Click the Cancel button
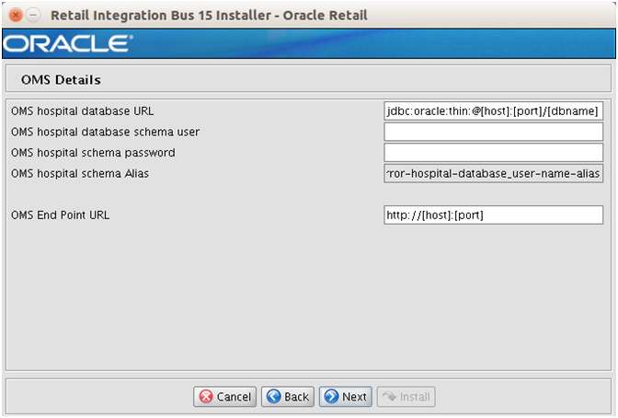This screenshot has width=618, height=418. point(224,396)
